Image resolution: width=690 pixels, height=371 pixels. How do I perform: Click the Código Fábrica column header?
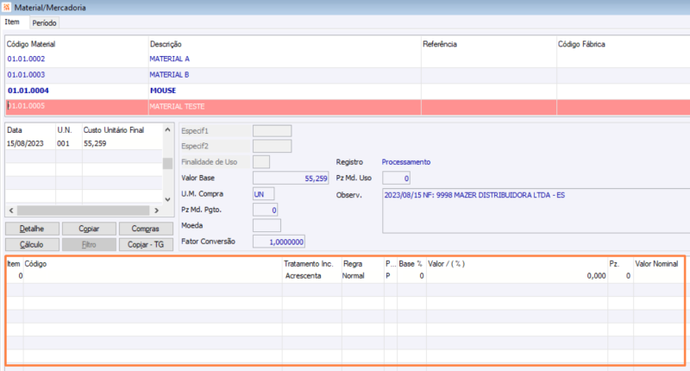click(x=581, y=44)
